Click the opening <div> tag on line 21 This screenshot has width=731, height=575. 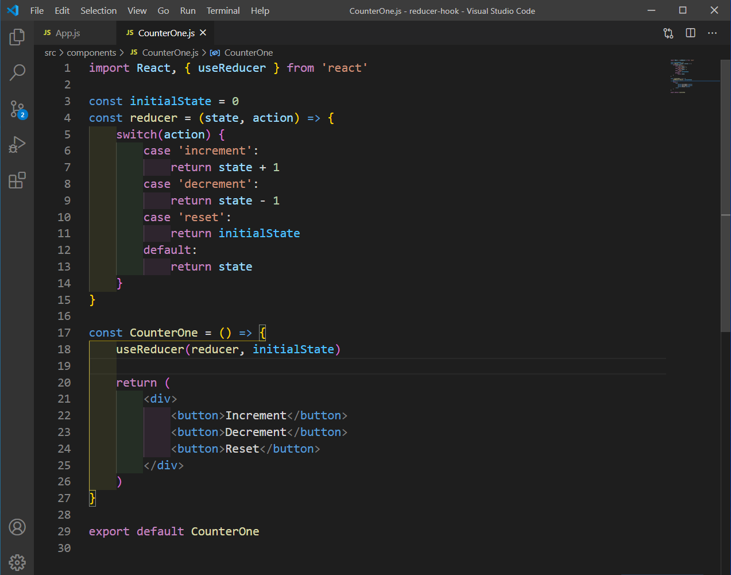(160, 399)
